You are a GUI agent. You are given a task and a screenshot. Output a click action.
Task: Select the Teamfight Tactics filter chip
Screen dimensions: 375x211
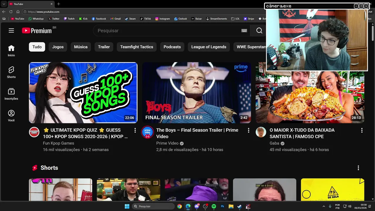point(137,47)
